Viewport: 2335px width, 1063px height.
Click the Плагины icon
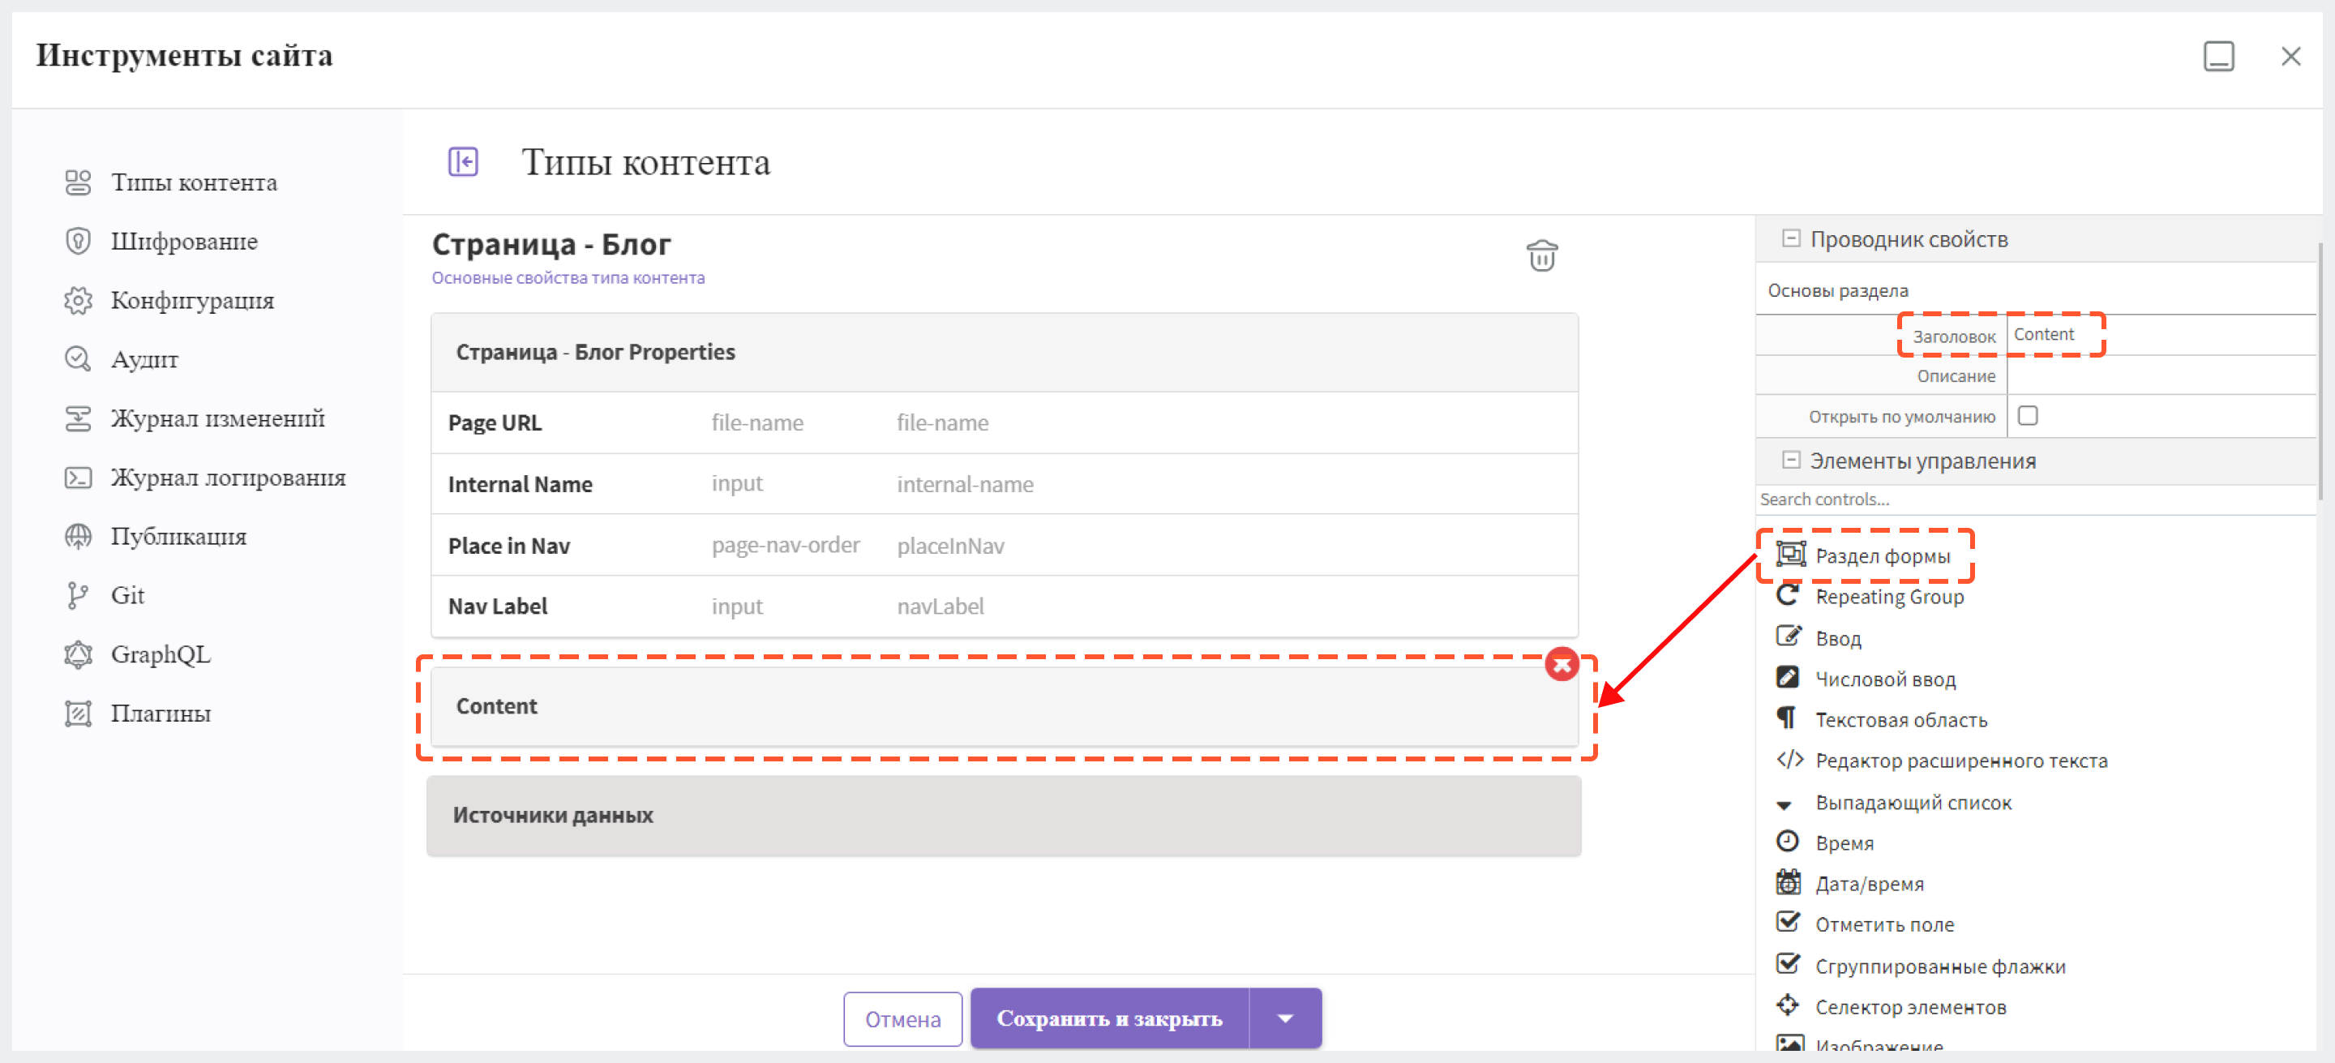(78, 714)
